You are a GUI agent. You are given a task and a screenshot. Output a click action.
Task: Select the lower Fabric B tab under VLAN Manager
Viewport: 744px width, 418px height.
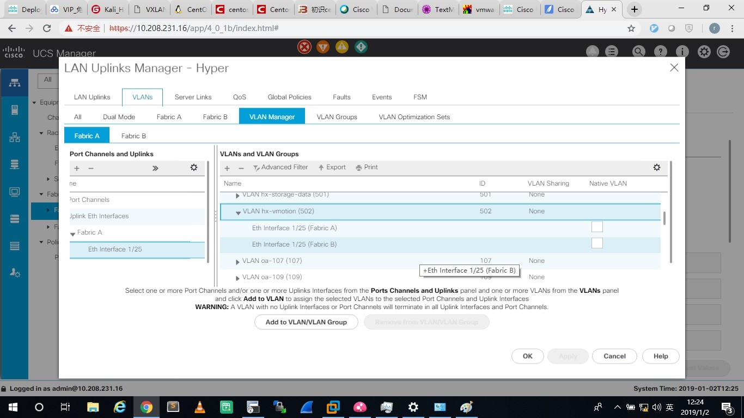coord(133,136)
